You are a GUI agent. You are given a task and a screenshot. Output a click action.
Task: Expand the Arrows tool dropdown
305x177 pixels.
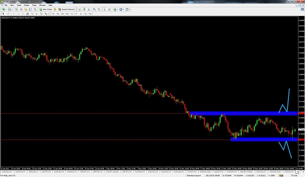[48, 14]
